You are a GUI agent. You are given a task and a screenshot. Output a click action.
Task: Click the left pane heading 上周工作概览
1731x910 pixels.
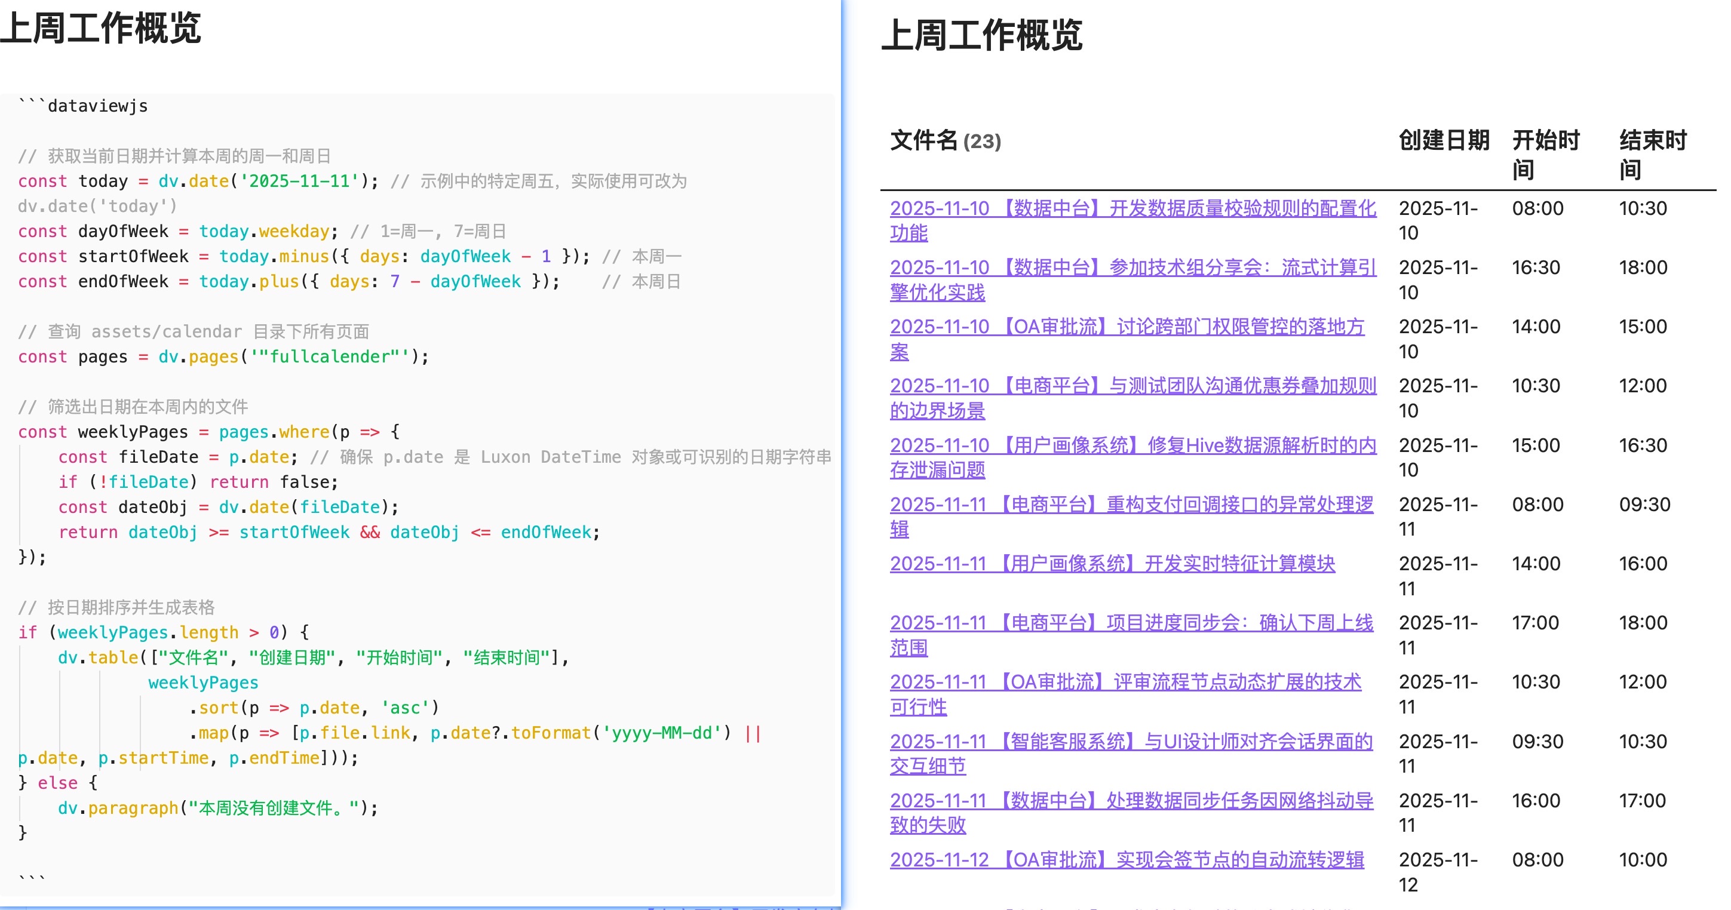[102, 28]
